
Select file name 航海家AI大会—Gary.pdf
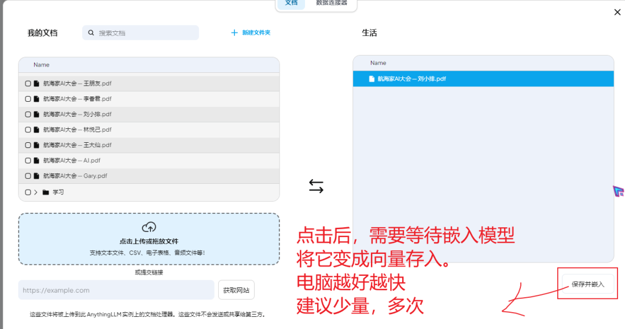75,176
